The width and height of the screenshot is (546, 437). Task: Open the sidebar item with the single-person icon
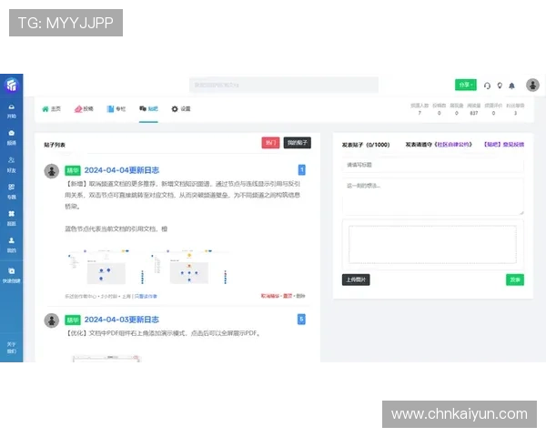pyautogui.click(x=12, y=245)
